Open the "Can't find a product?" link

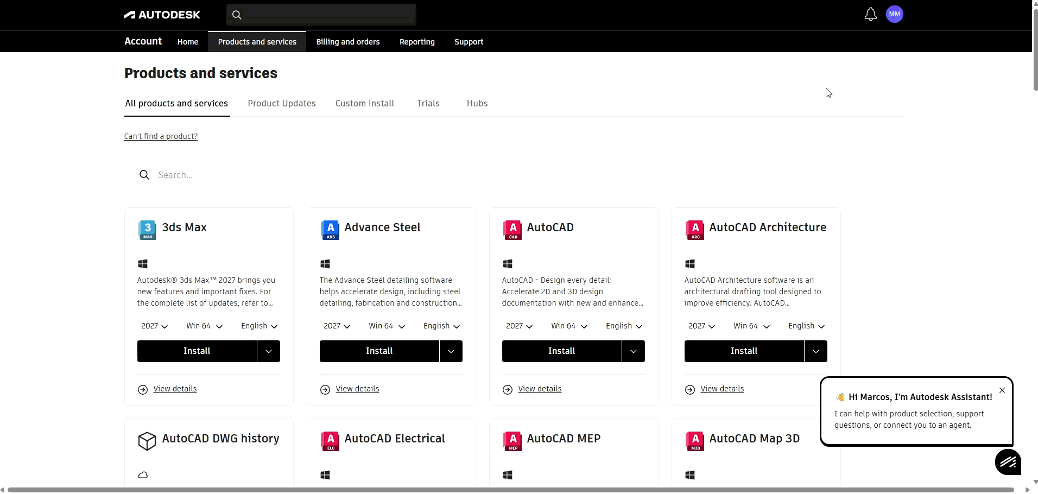(161, 136)
